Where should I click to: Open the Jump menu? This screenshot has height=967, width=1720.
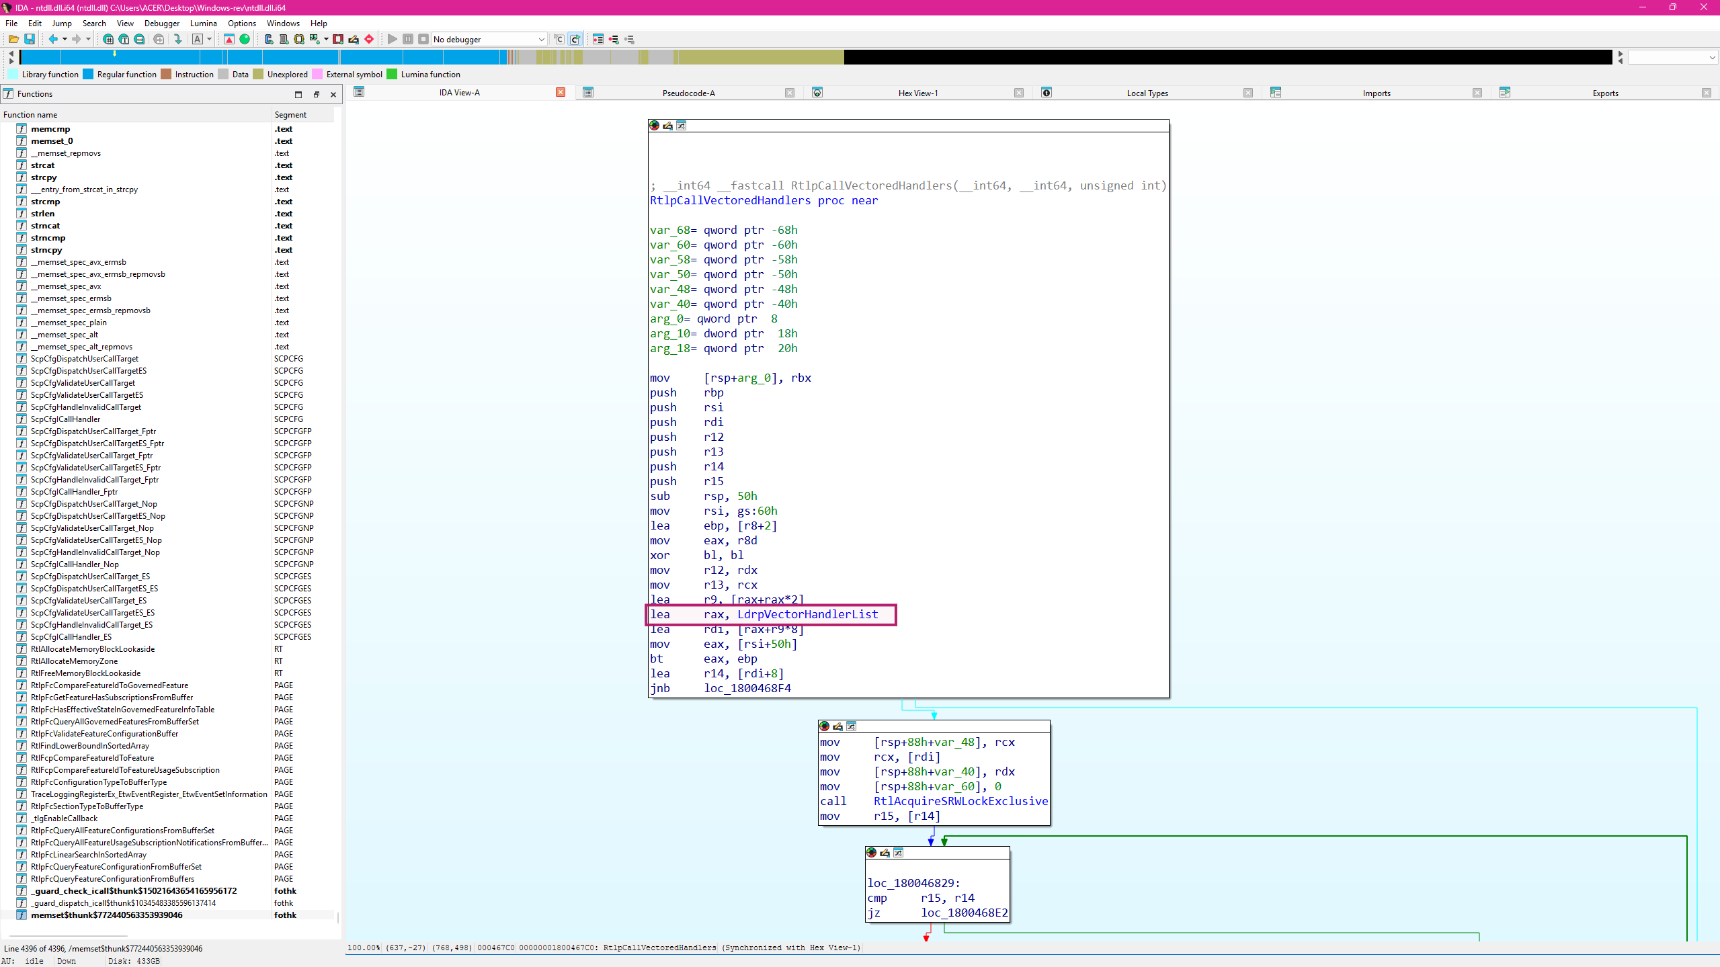[x=62, y=23]
